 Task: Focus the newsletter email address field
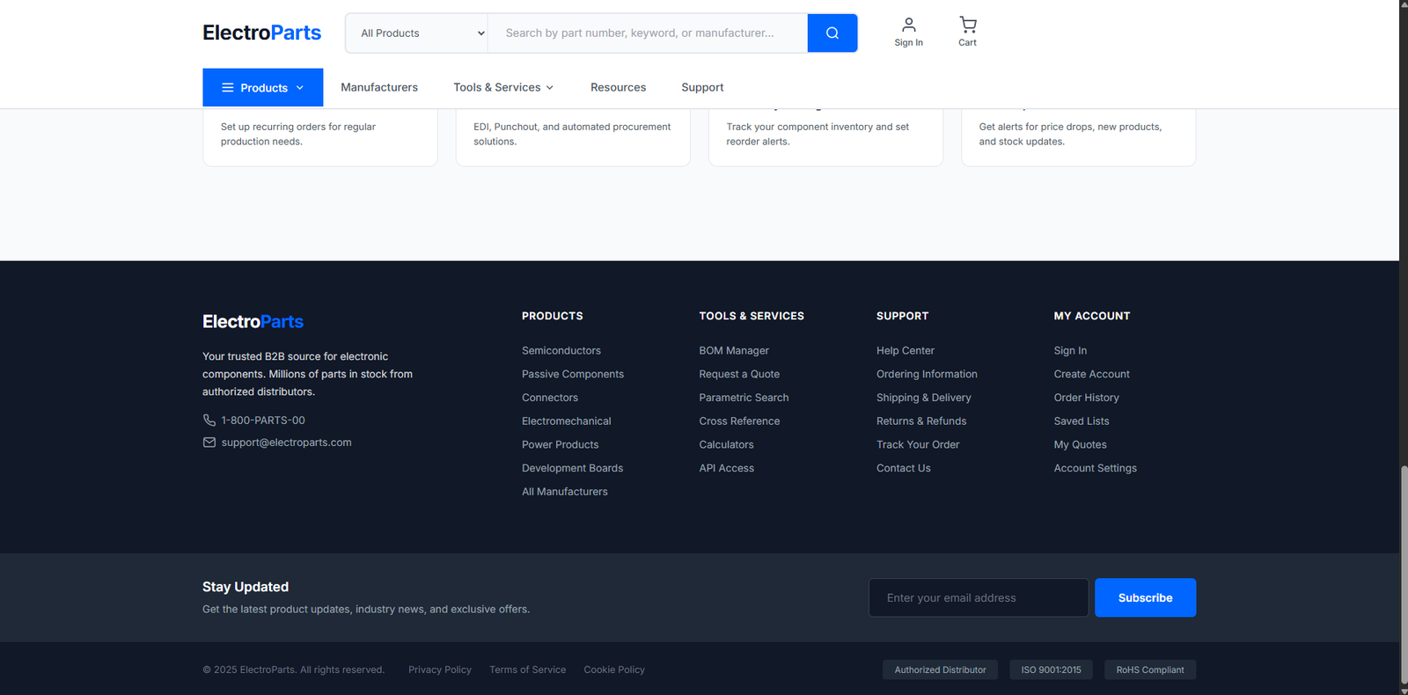[978, 598]
